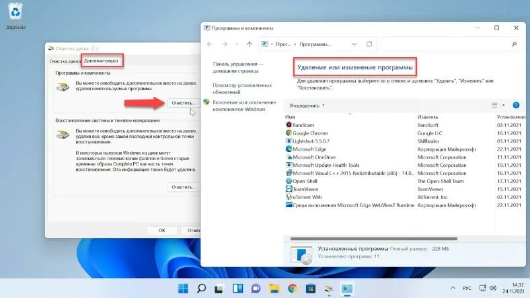Click Очистить under Программы и компоненты
This screenshot has height=298, width=530.
click(x=183, y=103)
